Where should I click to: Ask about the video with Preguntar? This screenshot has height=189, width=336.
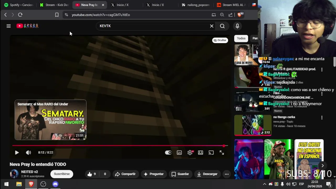(x=154, y=174)
